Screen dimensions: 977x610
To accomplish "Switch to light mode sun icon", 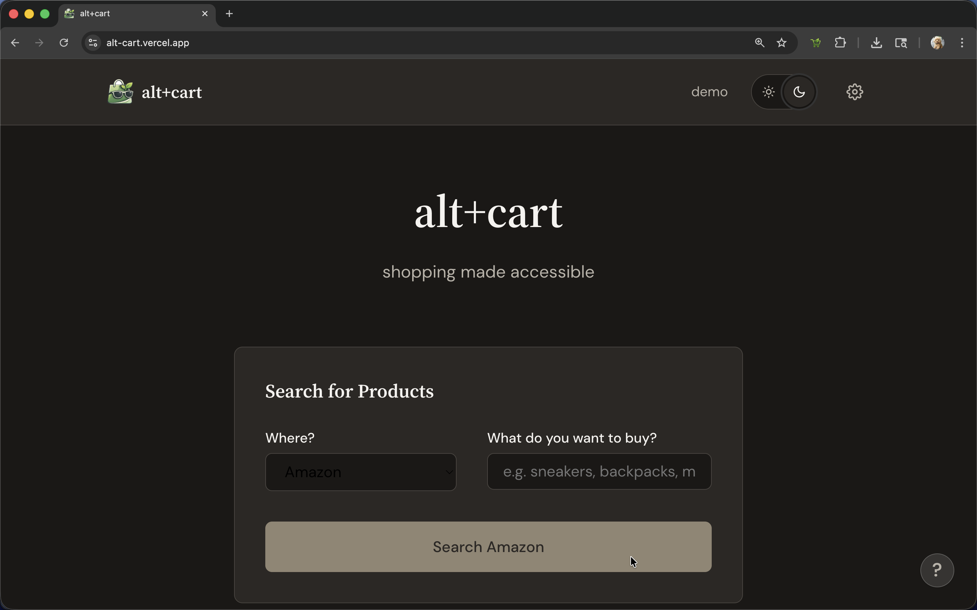I will coord(768,92).
